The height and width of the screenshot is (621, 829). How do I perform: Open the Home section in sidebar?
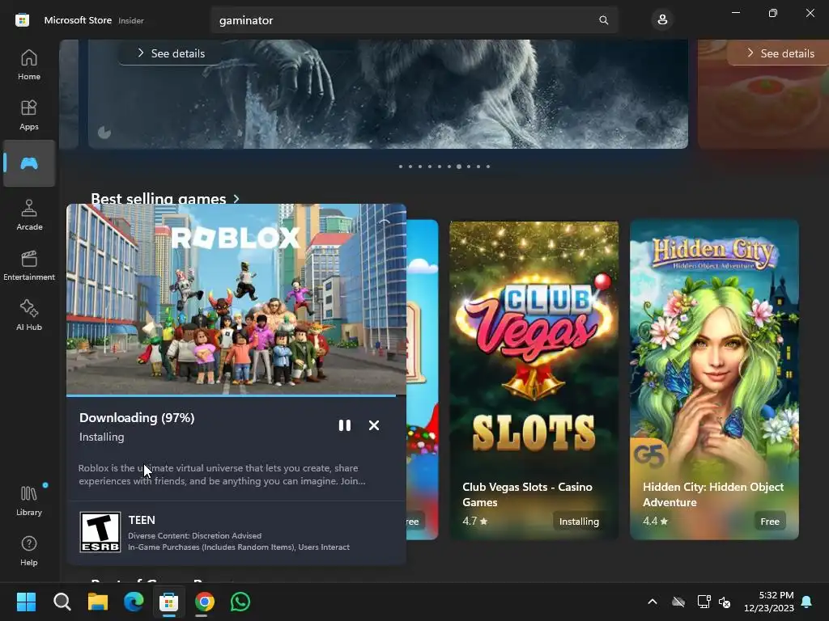(29, 65)
